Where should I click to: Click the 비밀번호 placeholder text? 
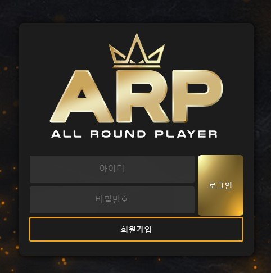[x=112, y=199]
